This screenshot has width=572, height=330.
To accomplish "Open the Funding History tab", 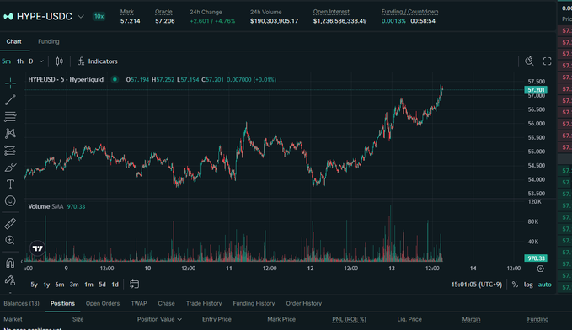I will coord(254,303).
